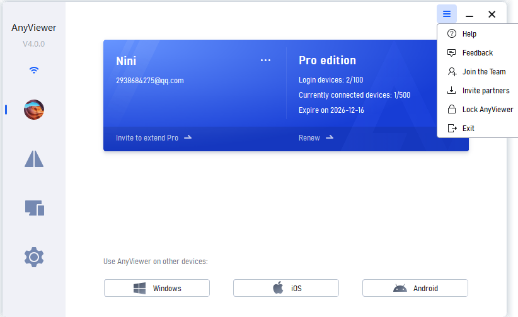The height and width of the screenshot is (317, 518).
Task: Click Invite to extend Pro link
Action: point(147,138)
